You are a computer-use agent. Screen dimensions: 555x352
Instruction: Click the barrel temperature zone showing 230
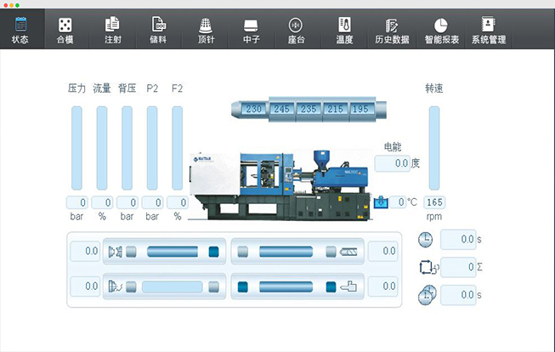[254, 109]
